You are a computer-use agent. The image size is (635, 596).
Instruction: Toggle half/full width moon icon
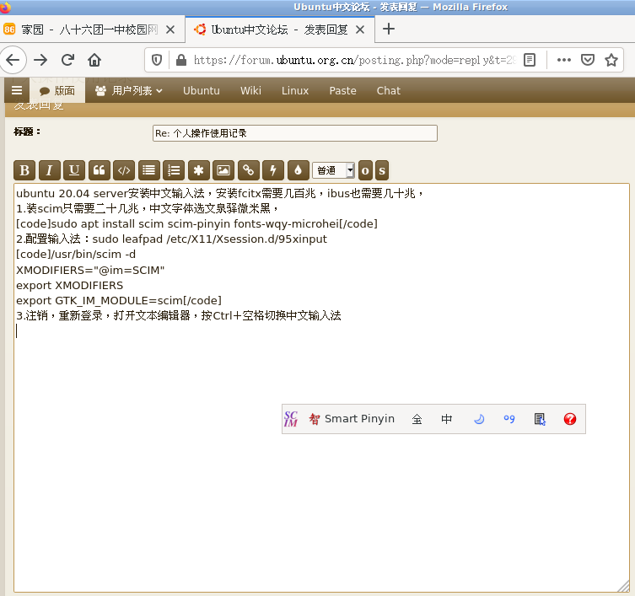pos(479,419)
